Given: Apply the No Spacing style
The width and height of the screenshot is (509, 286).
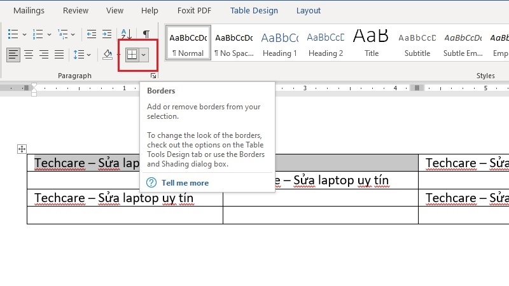Looking at the screenshot, I should [234, 43].
